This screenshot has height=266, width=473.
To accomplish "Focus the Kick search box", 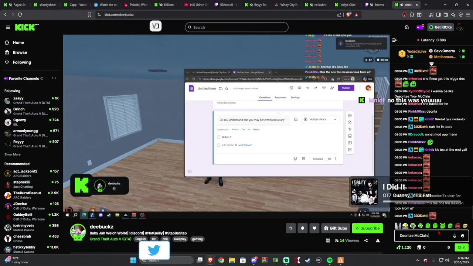I will (x=236, y=27).
